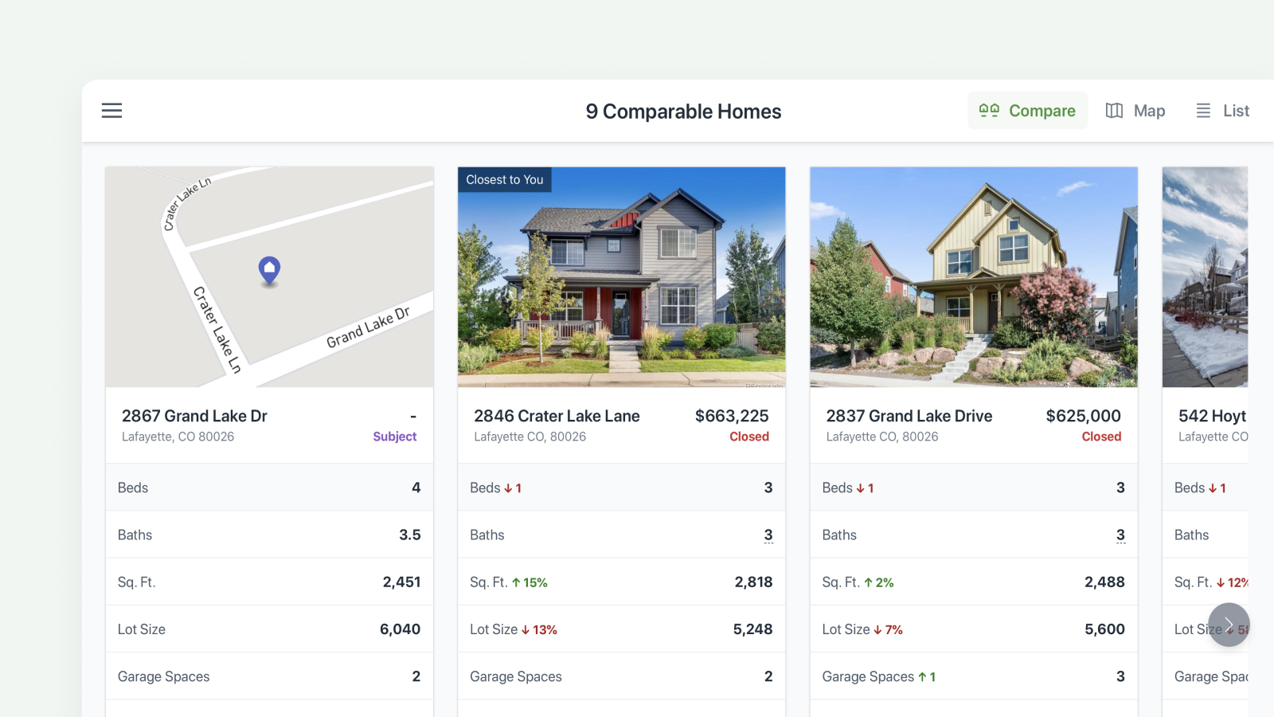
Task: Click Lafayette CO, 80026 under 2837 Grand Lake Drive
Action: coord(882,437)
